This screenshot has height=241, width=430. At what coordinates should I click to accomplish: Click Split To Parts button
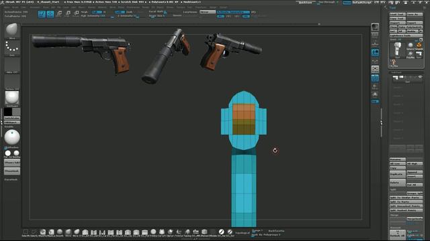(x=406, y=202)
